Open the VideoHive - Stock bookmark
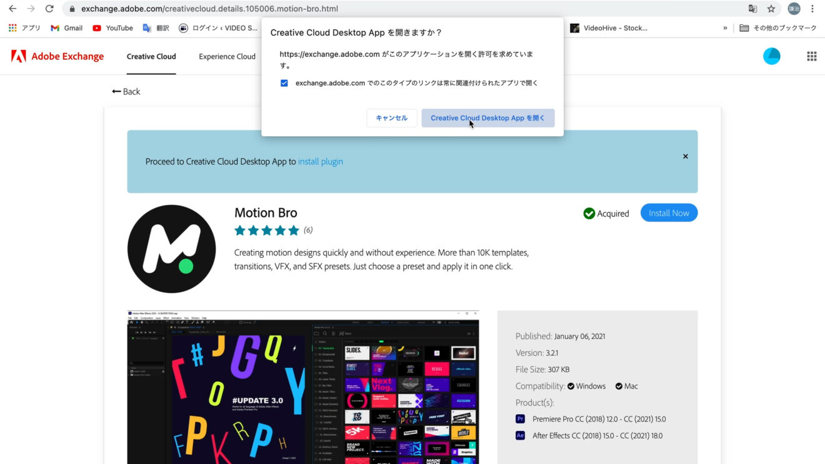 (x=609, y=27)
